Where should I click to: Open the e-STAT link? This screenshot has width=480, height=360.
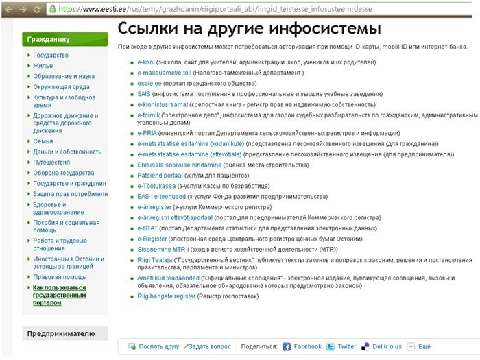[147, 228]
